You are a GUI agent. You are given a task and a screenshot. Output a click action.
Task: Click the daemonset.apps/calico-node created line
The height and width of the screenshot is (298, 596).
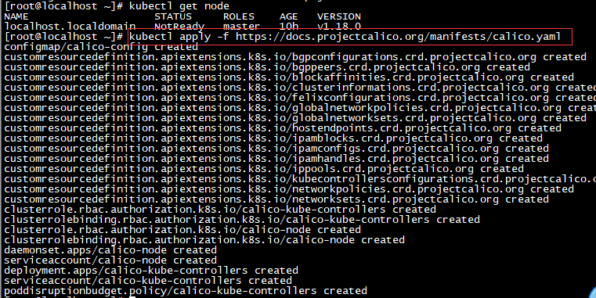[110, 250]
